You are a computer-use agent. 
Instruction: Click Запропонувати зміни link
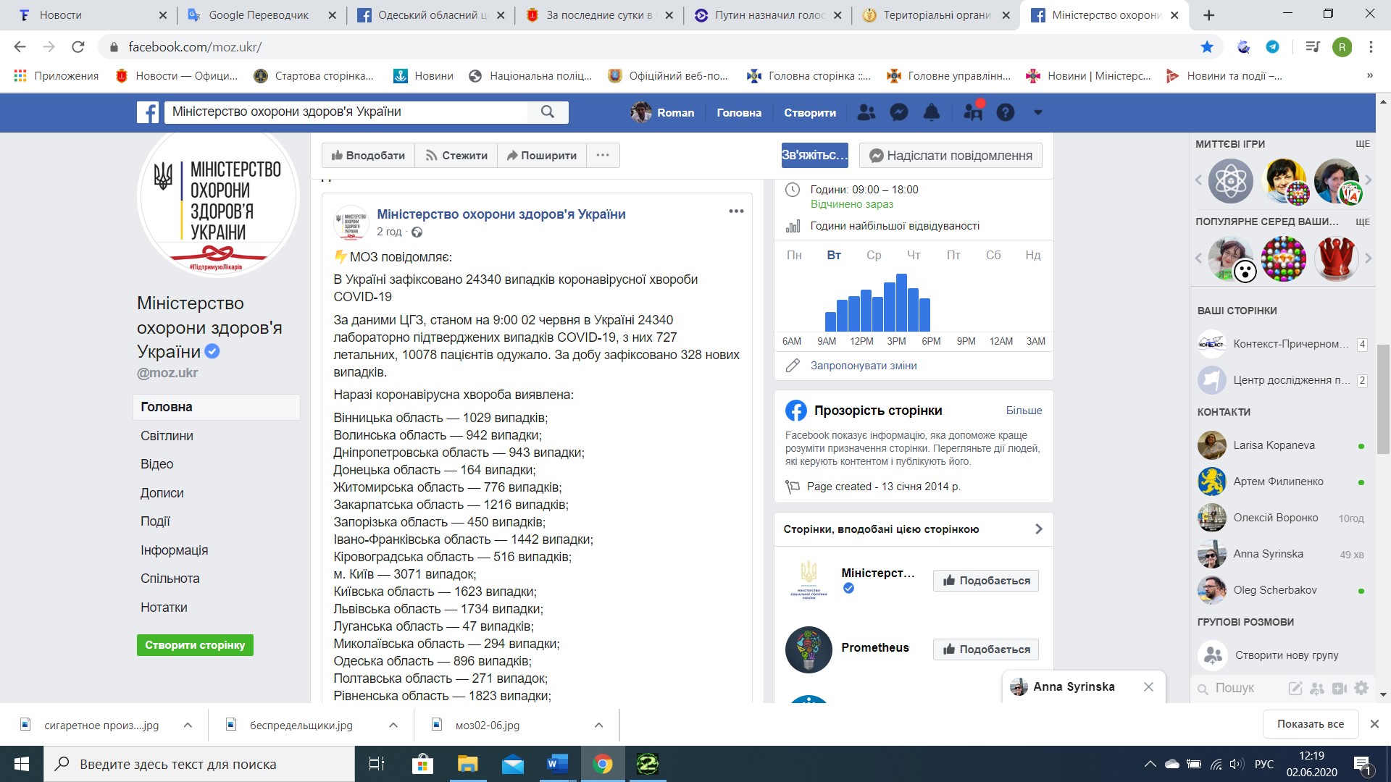[864, 366]
